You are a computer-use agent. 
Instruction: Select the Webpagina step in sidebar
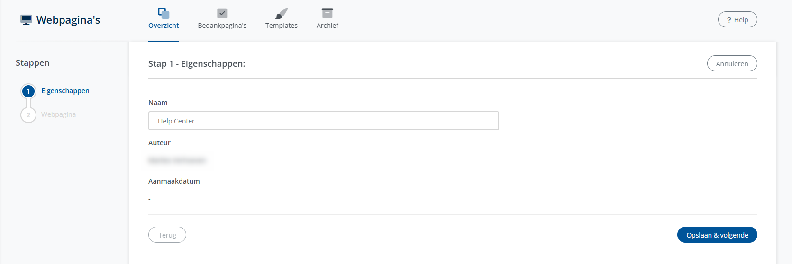coord(58,114)
